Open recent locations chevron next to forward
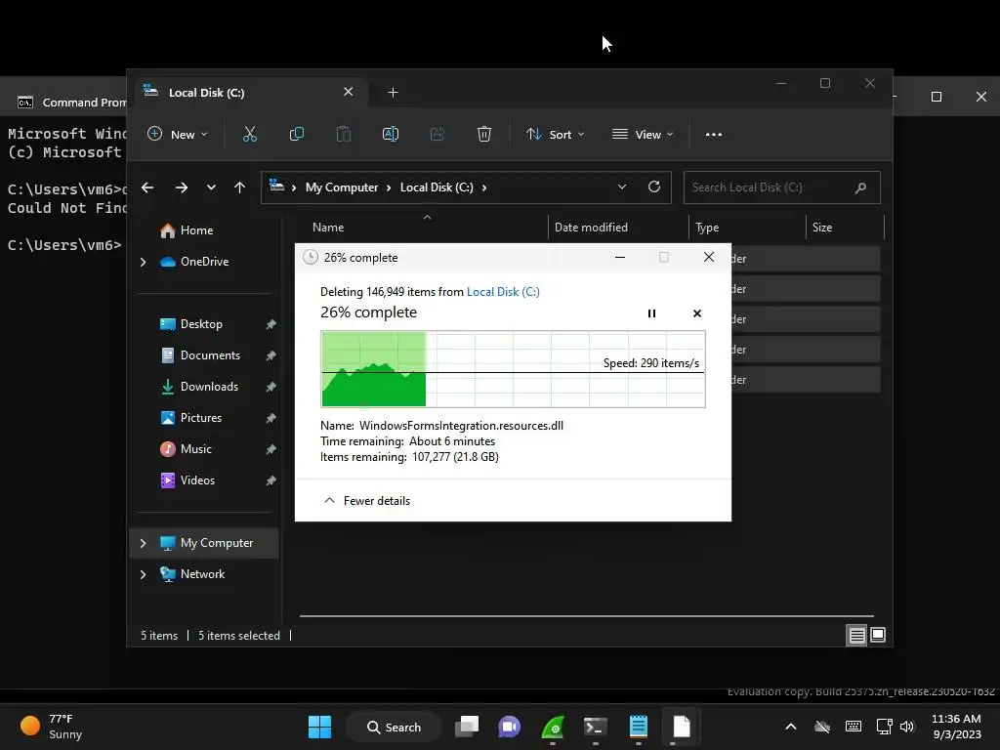Image resolution: width=1000 pixels, height=750 pixels. (x=211, y=187)
